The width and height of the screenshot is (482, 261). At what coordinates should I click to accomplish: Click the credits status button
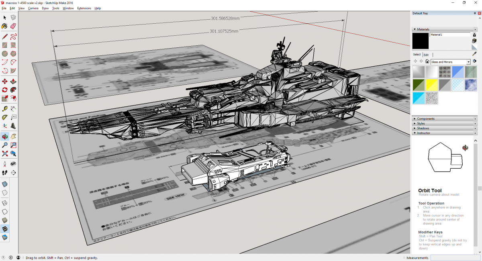tap(10, 257)
